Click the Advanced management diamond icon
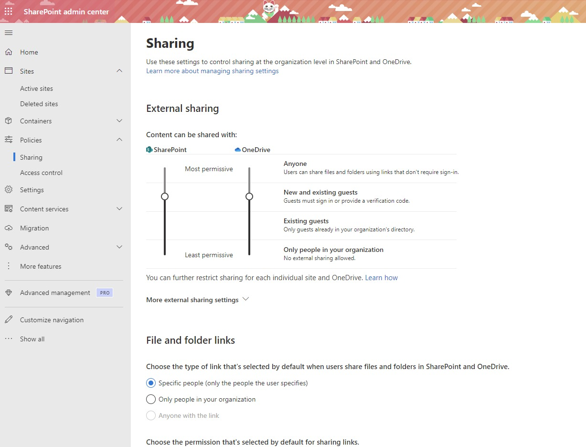This screenshot has width=586, height=447. pyautogui.click(x=9, y=293)
